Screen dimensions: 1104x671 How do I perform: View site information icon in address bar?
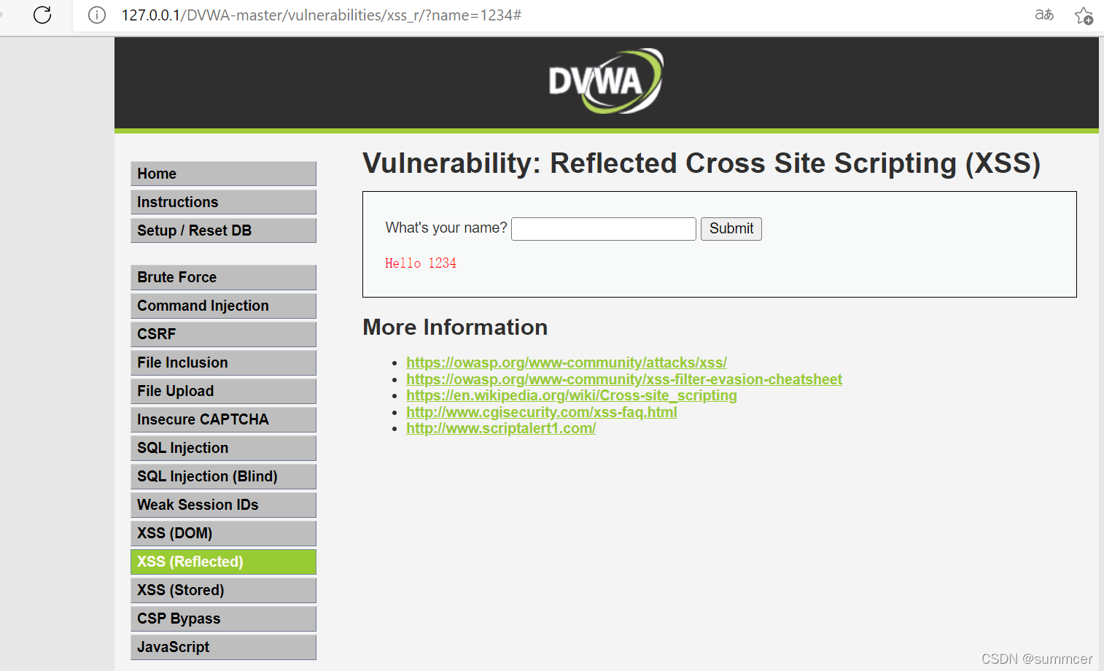tap(96, 15)
